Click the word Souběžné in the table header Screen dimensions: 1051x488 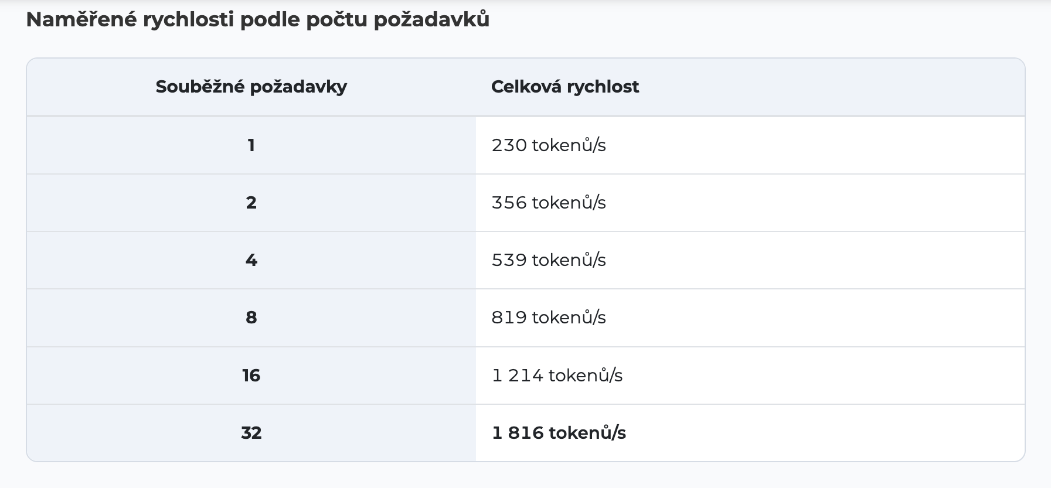(x=199, y=87)
